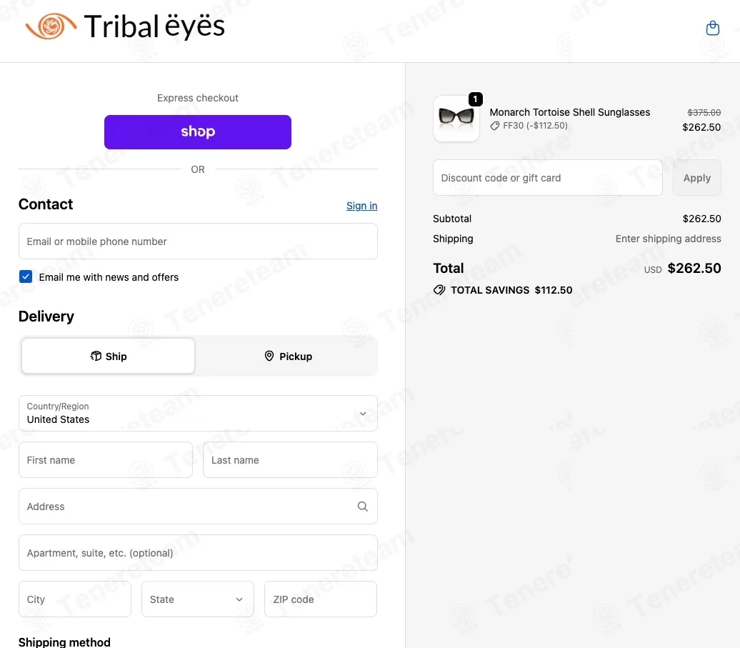
Task: Click the Sign in link
Action: click(x=361, y=206)
